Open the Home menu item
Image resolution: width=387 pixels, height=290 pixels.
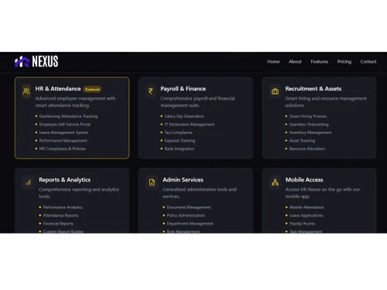pyautogui.click(x=273, y=62)
